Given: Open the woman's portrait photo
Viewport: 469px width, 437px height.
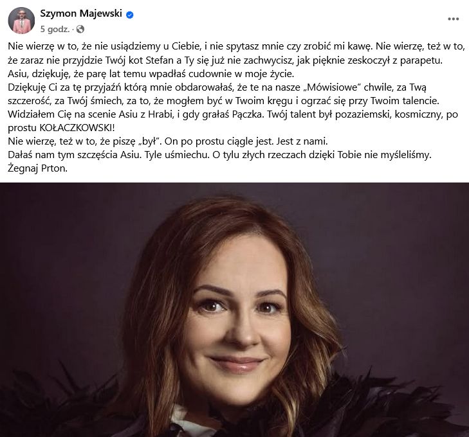Looking at the screenshot, I should (234, 310).
